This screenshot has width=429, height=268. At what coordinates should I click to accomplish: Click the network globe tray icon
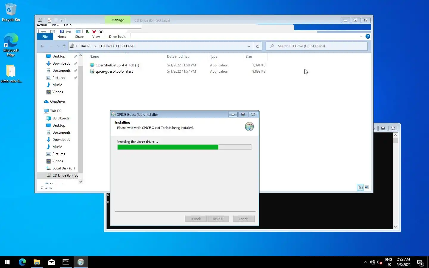pyautogui.click(x=373, y=262)
